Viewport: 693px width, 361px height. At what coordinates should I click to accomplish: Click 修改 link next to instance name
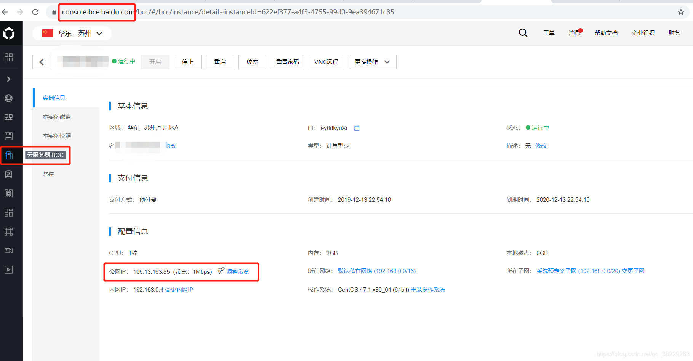coord(171,146)
